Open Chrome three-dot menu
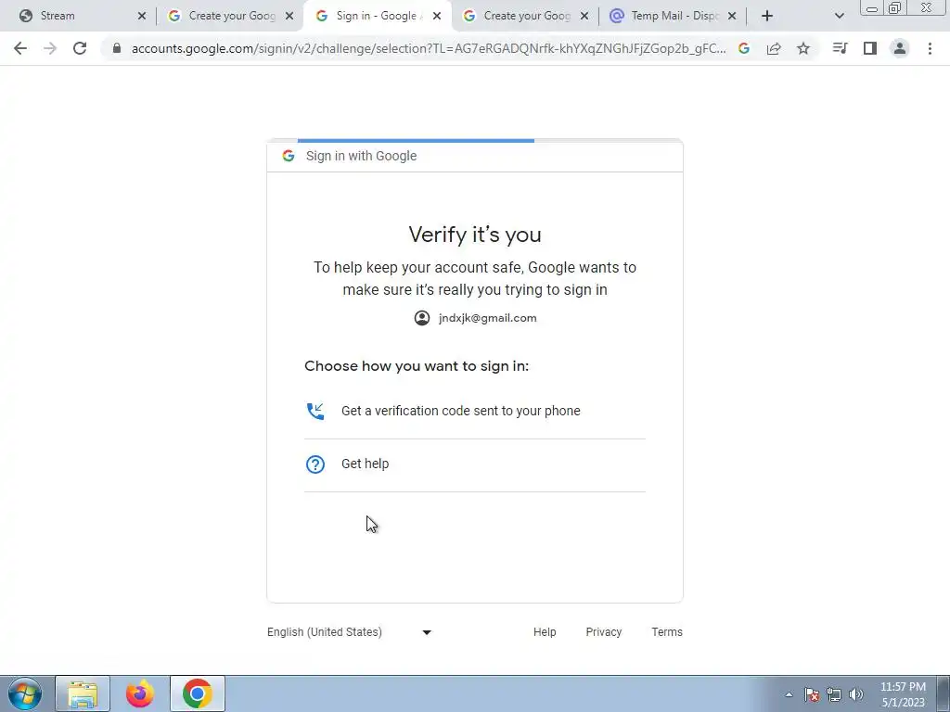 [x=930, y=48]
